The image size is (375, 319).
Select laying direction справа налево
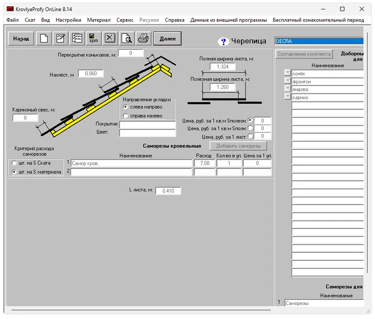pyautogui.click(x=126, y=116)
